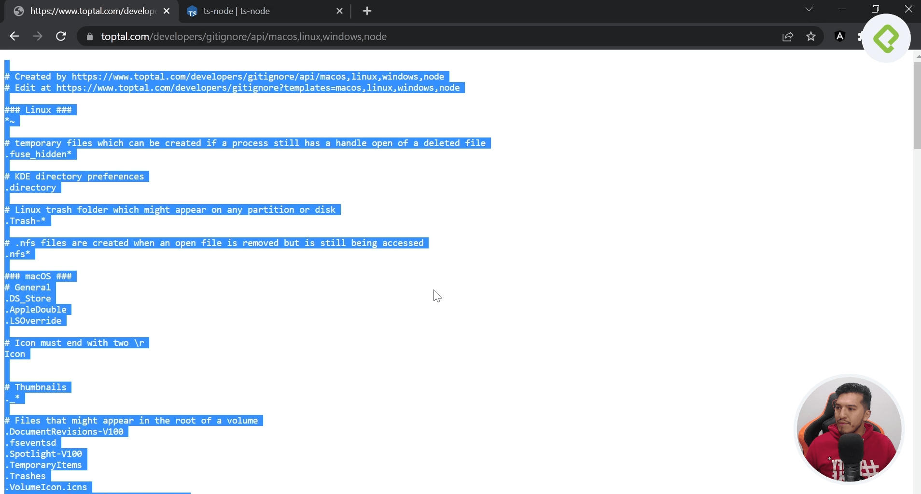The height and width of the screenshot is (494, 921).
Task: Click the '### macOS ###' heading text
Action: [38, 276]
